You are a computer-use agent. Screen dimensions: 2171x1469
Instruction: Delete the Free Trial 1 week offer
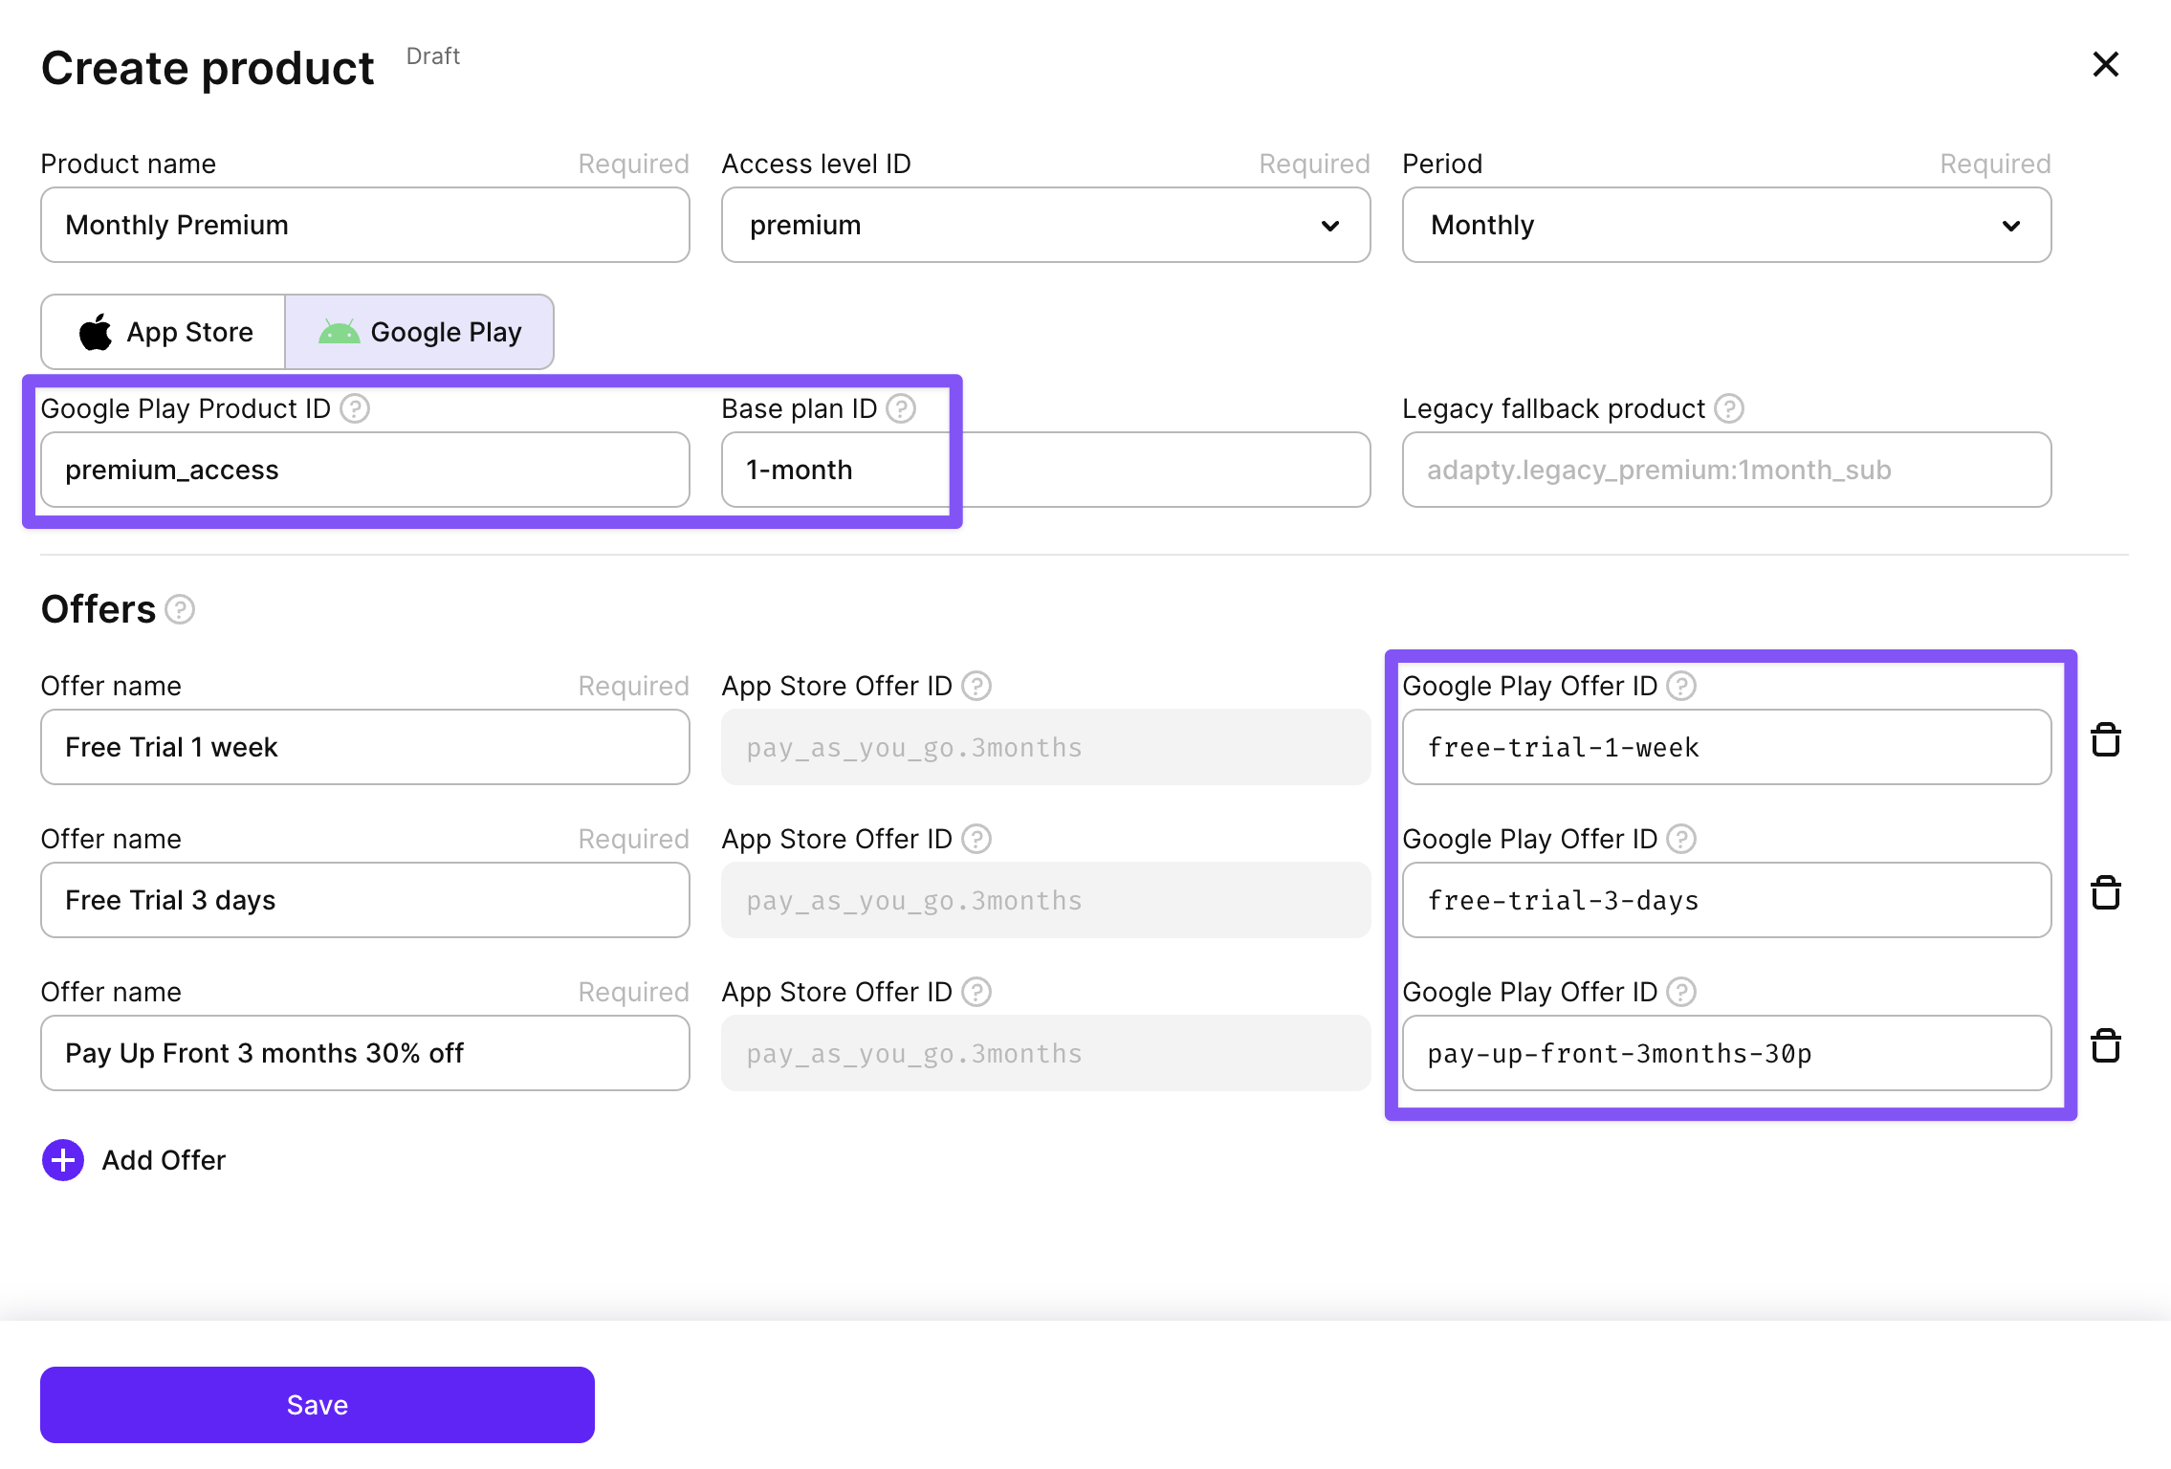coord(2105,740)
